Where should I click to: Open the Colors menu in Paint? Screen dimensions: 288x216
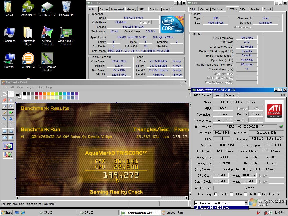(39, 87)
